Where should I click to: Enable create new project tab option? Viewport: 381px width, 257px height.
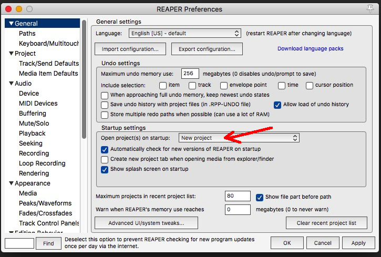tap(105, 160)
